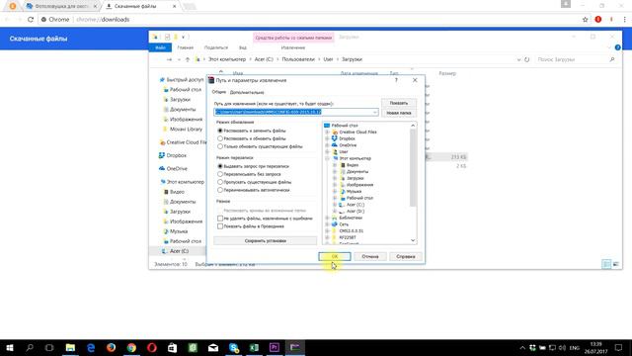Image resolution: width=632 pixels, height=356 pixels.
Task: Expand Библиотеки node in folder tree
Action: [327, 218]
